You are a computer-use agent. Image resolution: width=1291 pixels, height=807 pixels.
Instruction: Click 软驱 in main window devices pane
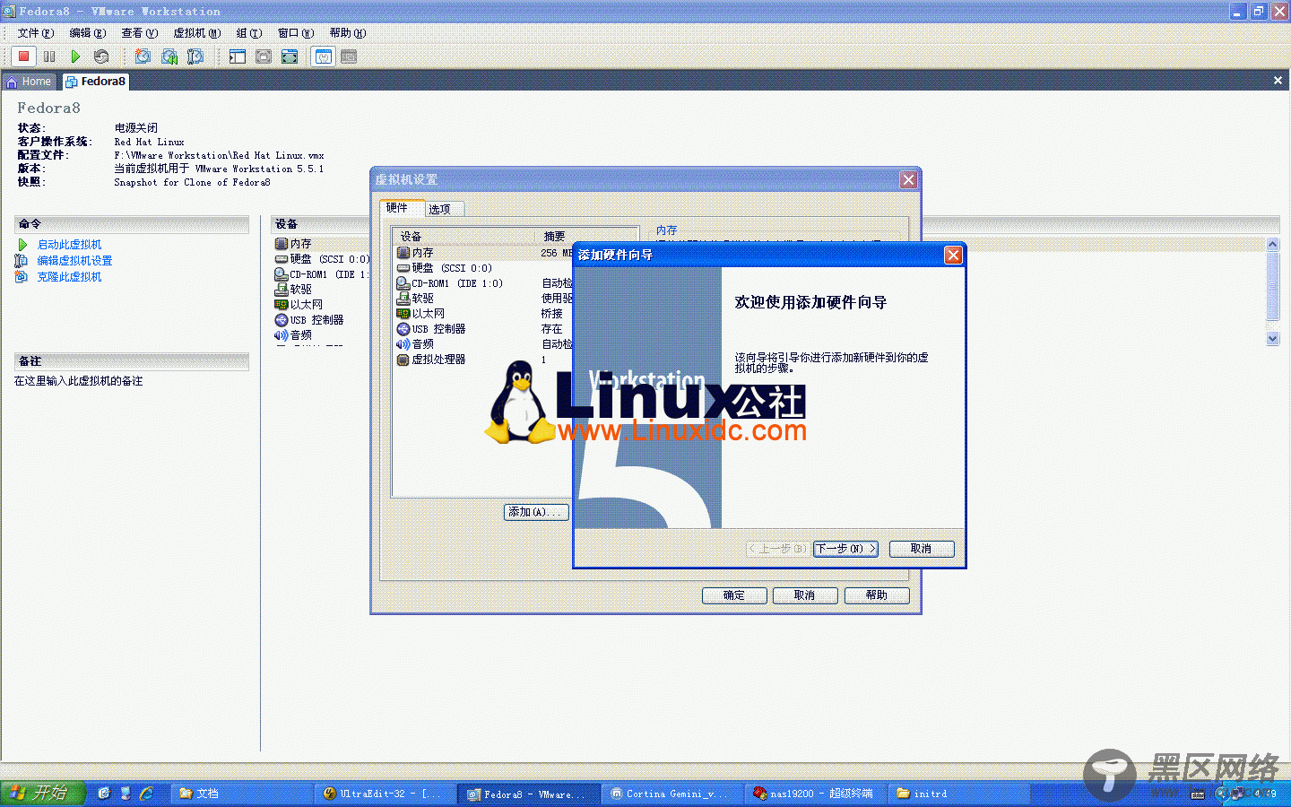point(300,290)
